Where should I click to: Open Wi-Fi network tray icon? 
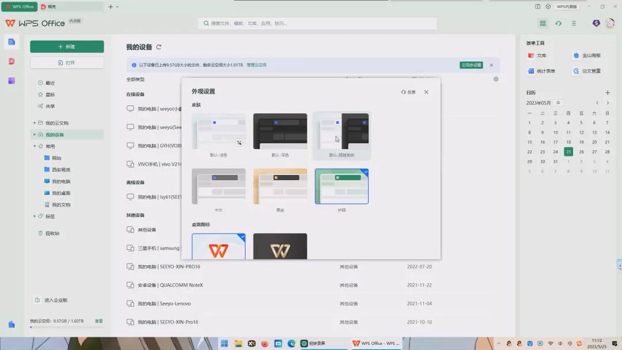point(551,343)
